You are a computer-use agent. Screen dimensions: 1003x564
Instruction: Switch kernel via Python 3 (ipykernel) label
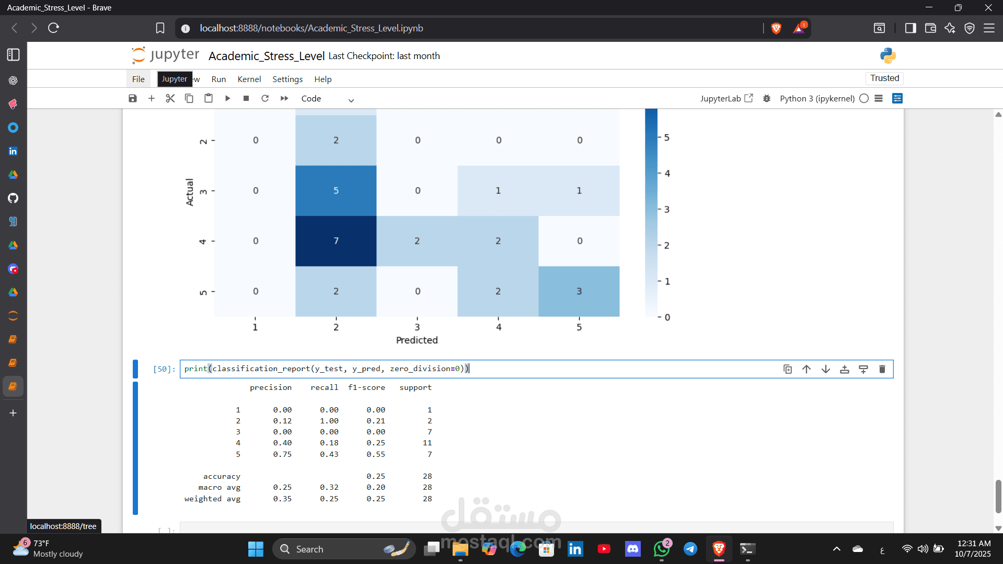(x=817, y=98)
